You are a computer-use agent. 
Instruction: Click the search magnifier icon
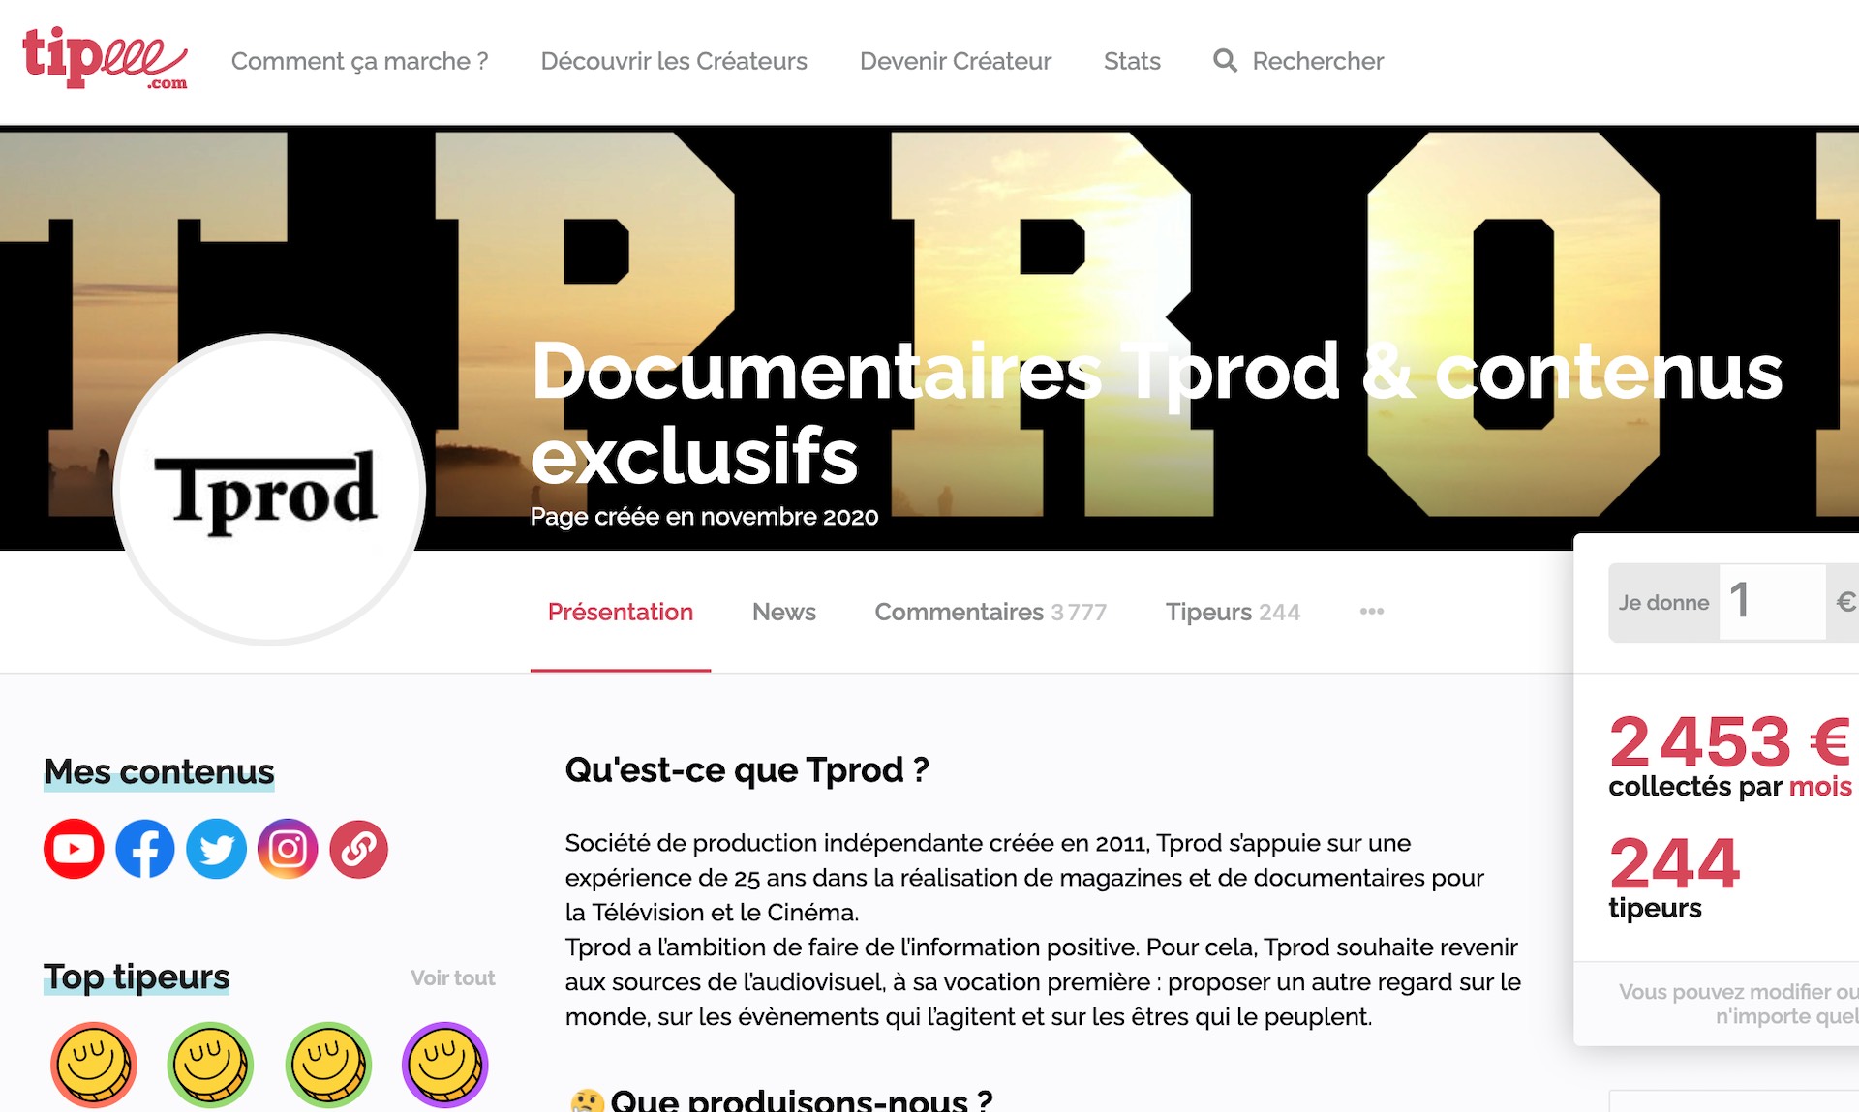(x=1225, y=61)
